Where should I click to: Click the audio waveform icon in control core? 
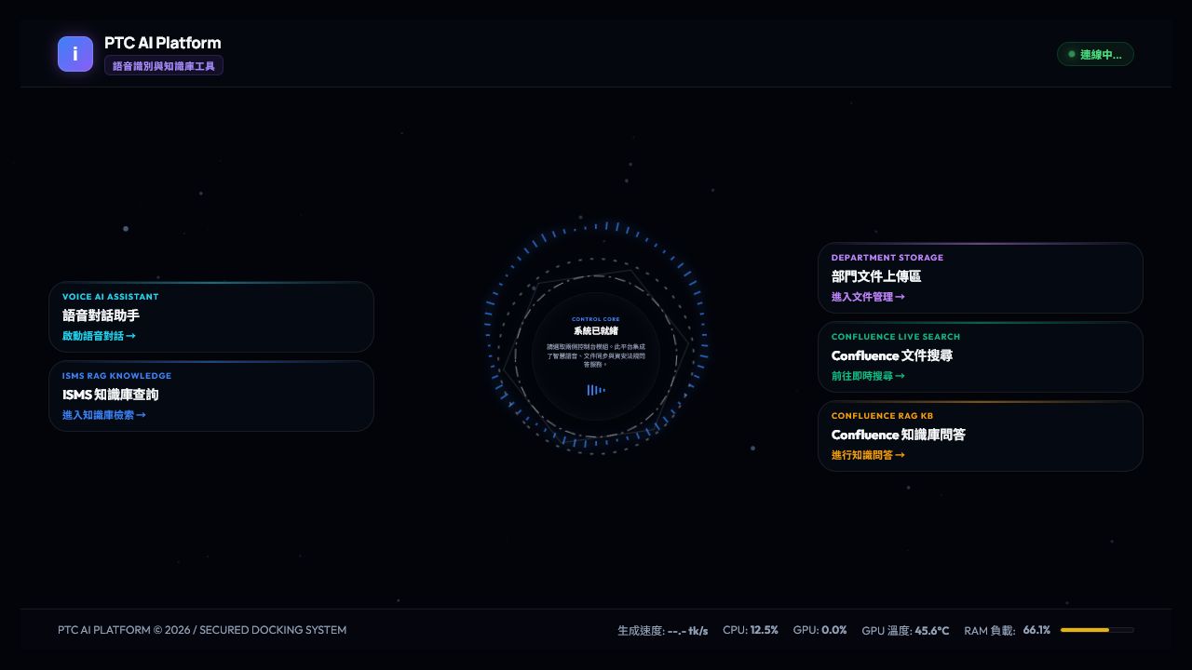pos(596,390)
